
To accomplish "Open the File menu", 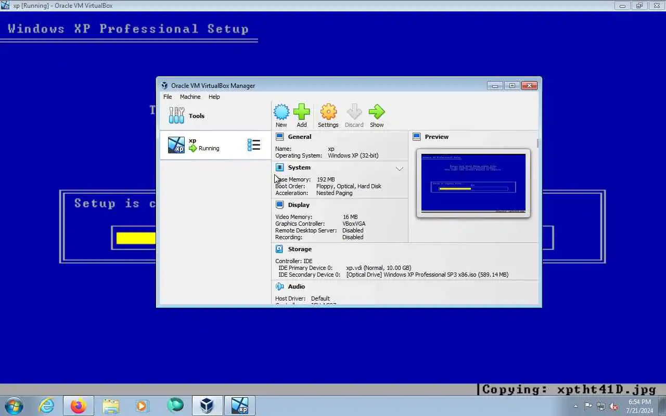I will tap(168, 97).
